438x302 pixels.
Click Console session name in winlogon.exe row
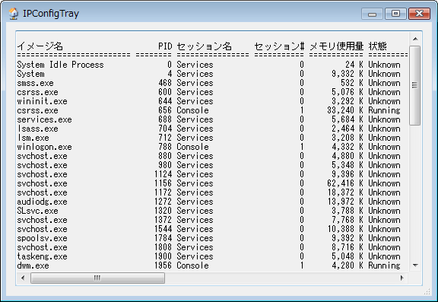pyautogui.click(x=192, y=147)
